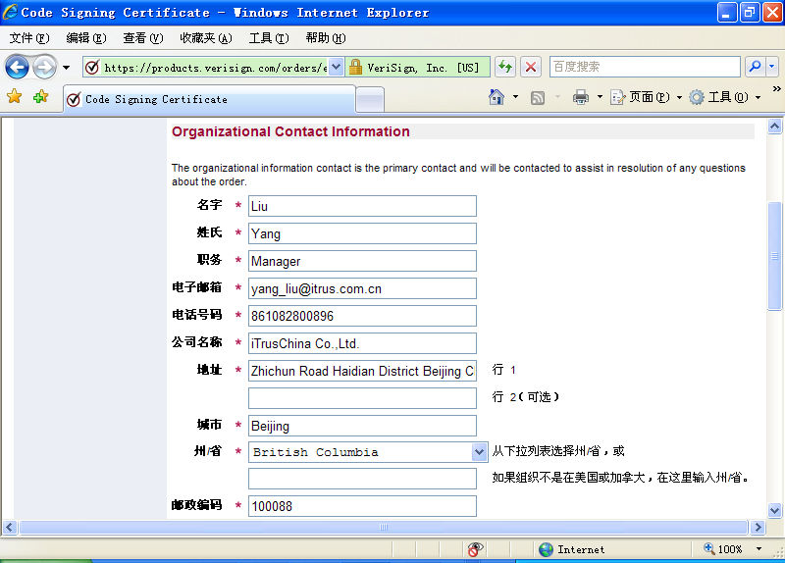The width and height of the screenshot is (785, 563).
Task: Click the vertical scrollbar thumb of the page
Action: [x=775, y=255]
